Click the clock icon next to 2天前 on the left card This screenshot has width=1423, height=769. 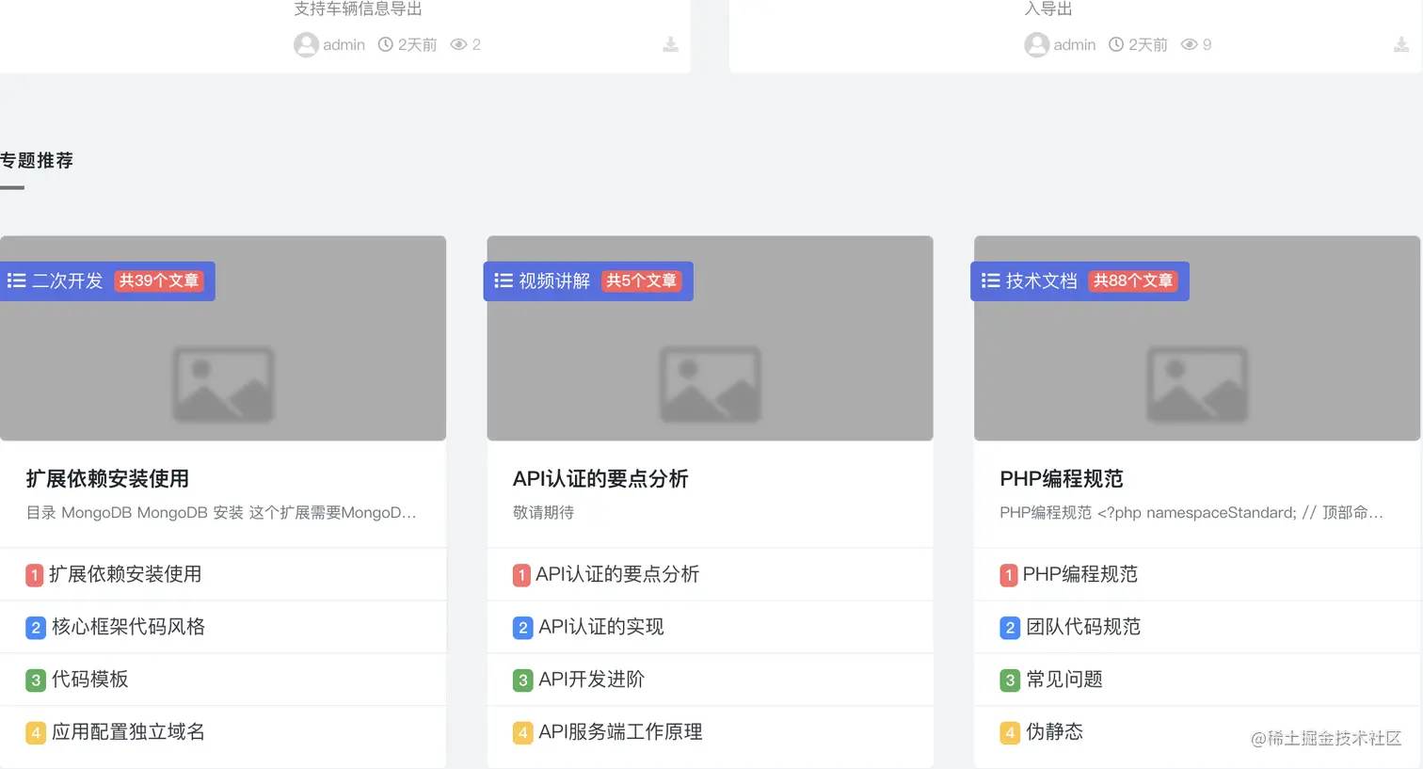385,43
